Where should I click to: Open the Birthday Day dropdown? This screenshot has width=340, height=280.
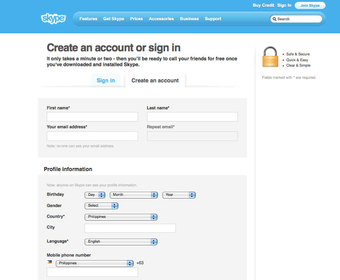(95, 195)
